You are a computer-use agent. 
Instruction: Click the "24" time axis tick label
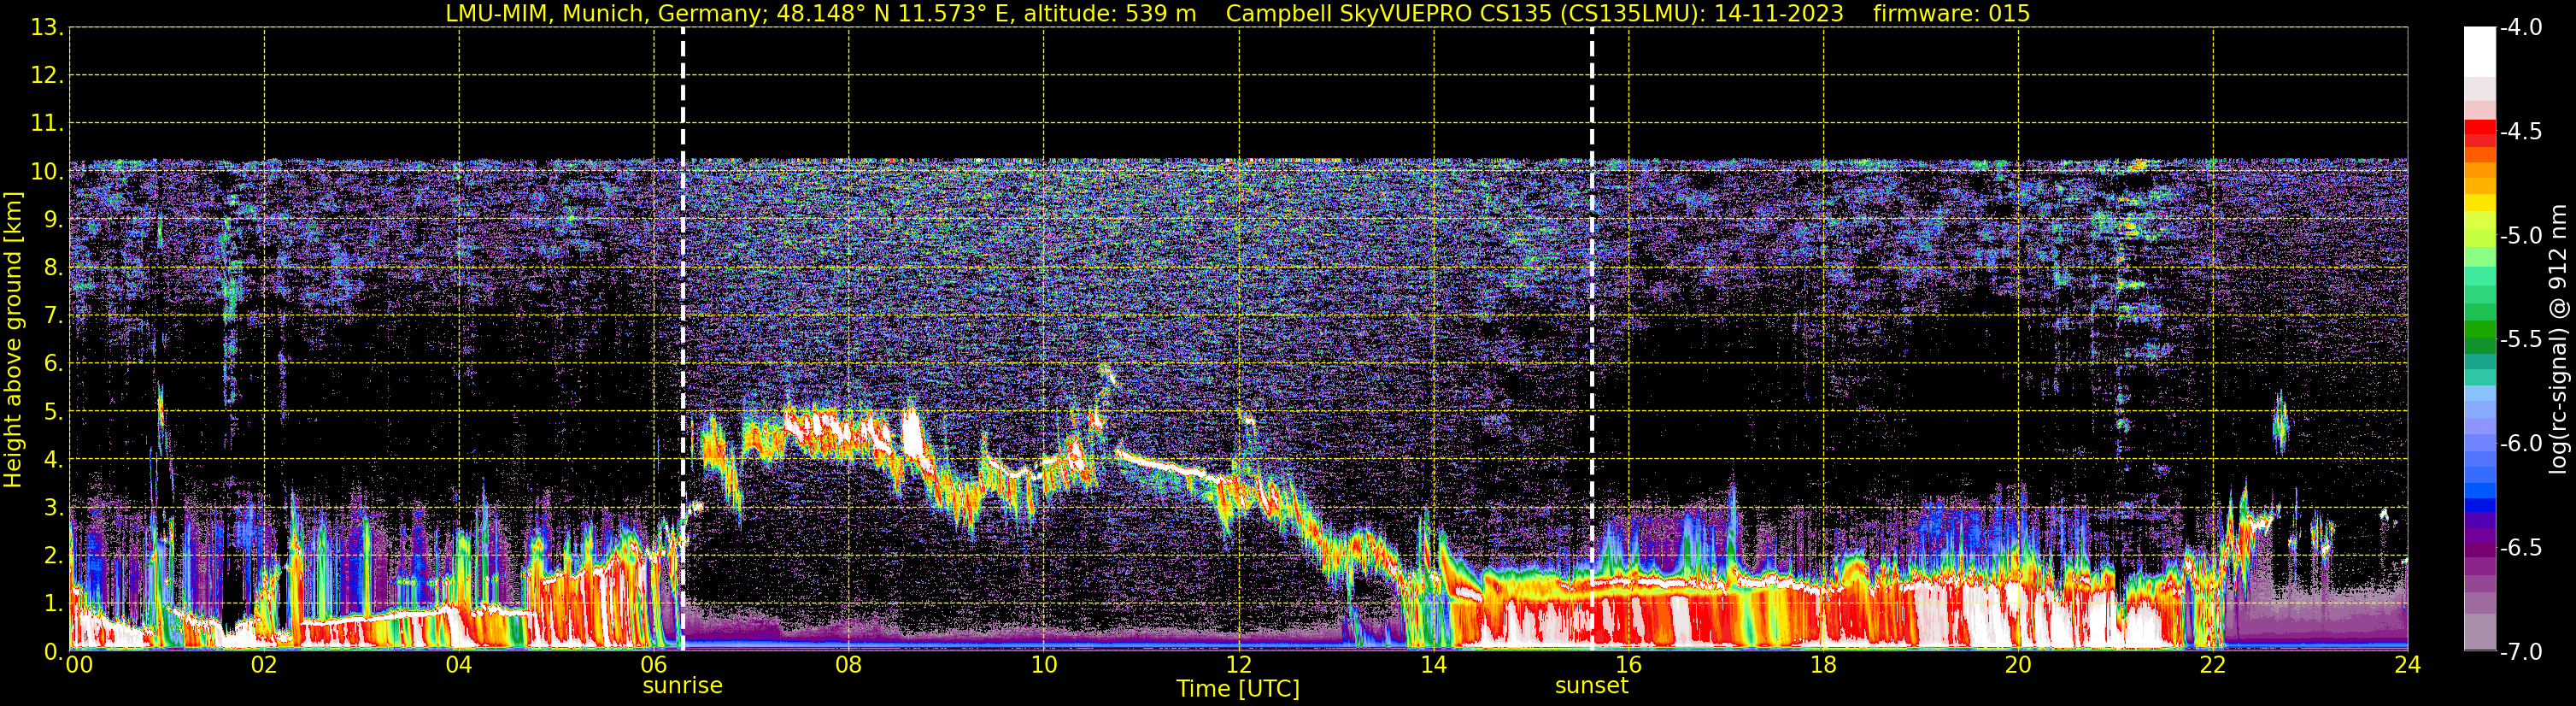click(2408, 665)
